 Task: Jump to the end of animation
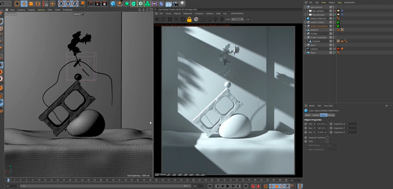tap(246, 186)
